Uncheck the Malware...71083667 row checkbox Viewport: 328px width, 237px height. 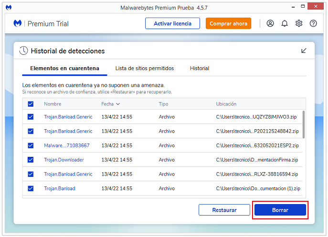[31, 145]
